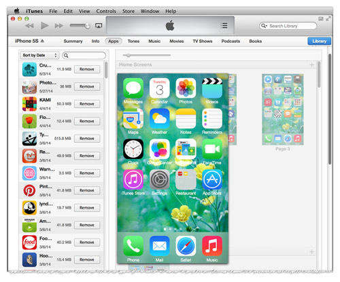Open the Up Next list icon
The width and height of the screenshot is (340, 282).
[224, 26]
